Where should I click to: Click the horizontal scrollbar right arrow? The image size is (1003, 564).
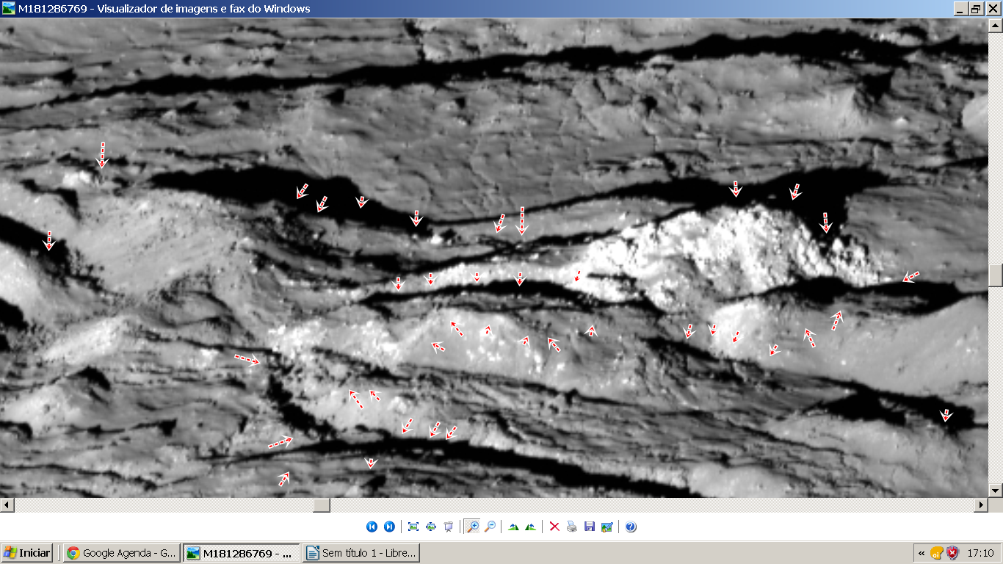point(981,505)
